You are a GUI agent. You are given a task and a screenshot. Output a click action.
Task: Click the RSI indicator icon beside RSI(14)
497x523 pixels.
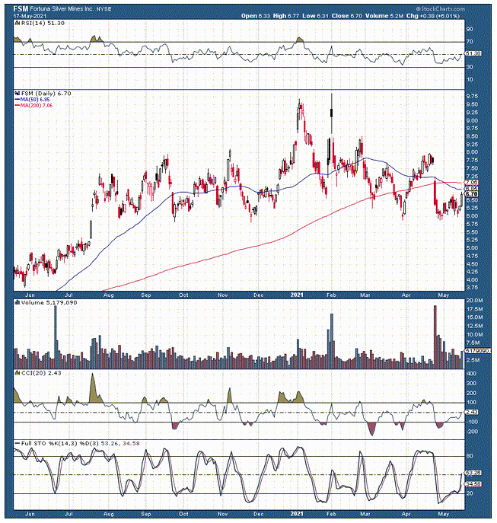point(18,23)
